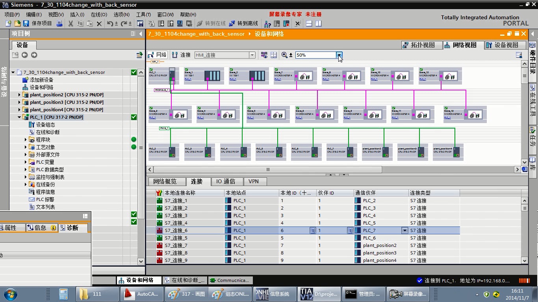
Task: Switch to 诊断 inspector tab
Action: (73, 228)
